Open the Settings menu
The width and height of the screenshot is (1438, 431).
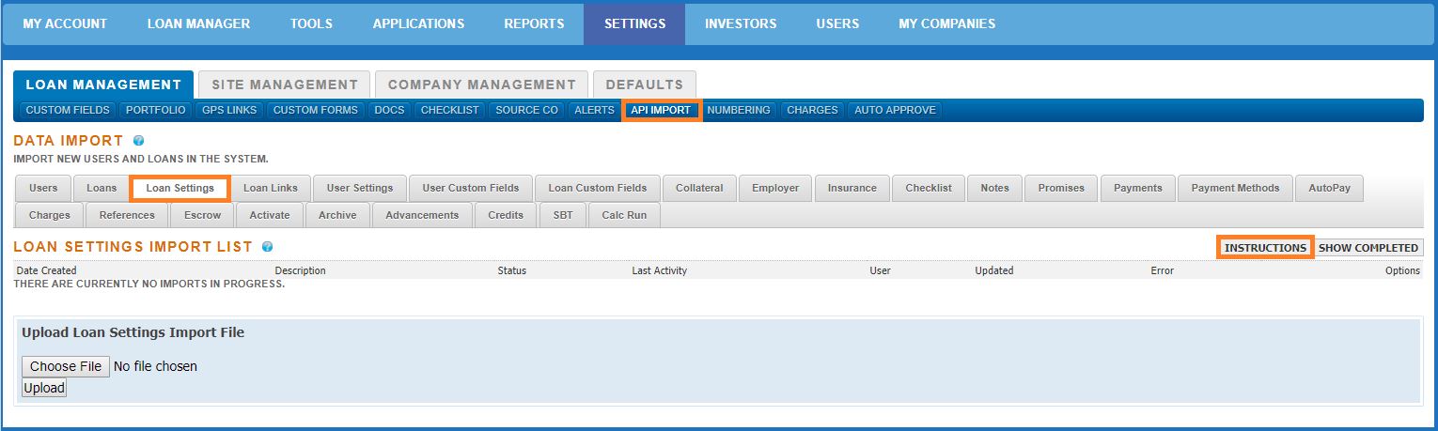coord(634,23)
